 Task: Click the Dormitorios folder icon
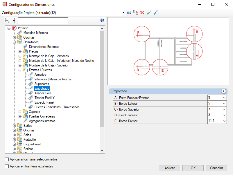pos(20,42)
